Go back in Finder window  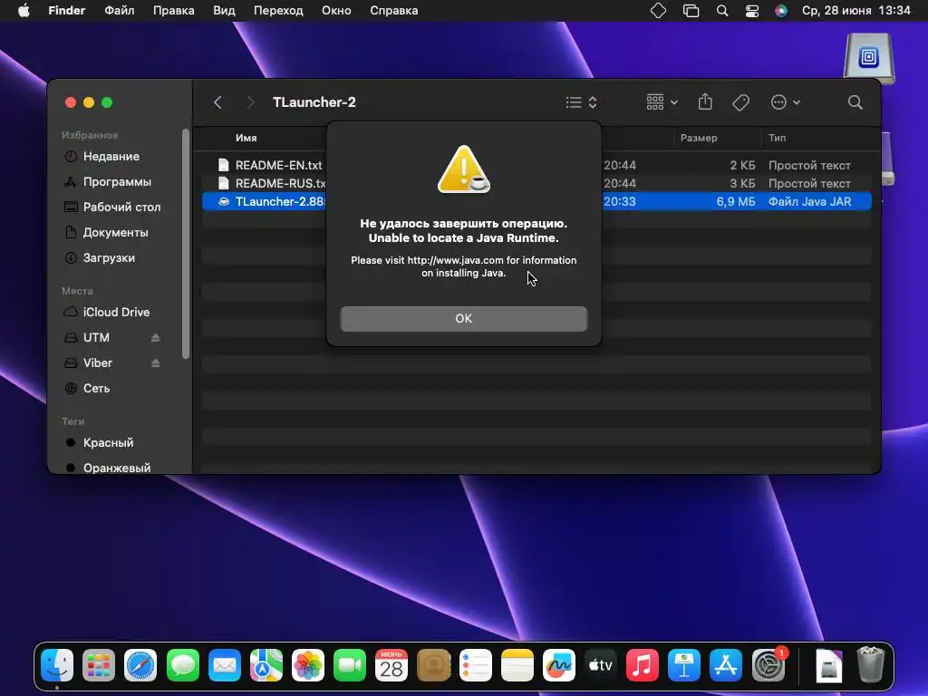pyautogui.click(x=217, y=102)
